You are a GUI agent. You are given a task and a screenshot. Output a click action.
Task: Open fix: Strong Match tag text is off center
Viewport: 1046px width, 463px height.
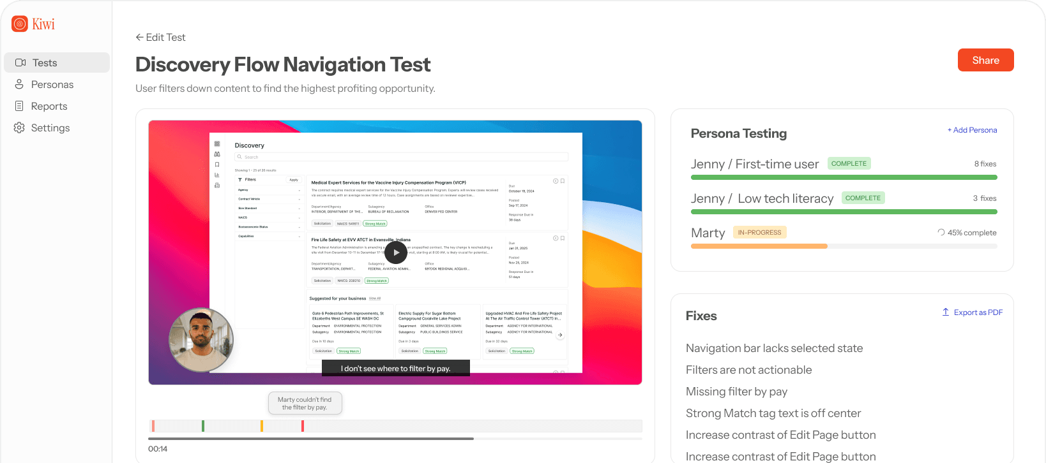[773, 413]
